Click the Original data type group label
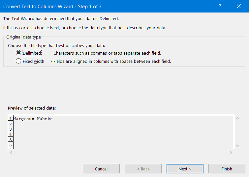This screenshot has width=249, height=177. pos(23,37)
